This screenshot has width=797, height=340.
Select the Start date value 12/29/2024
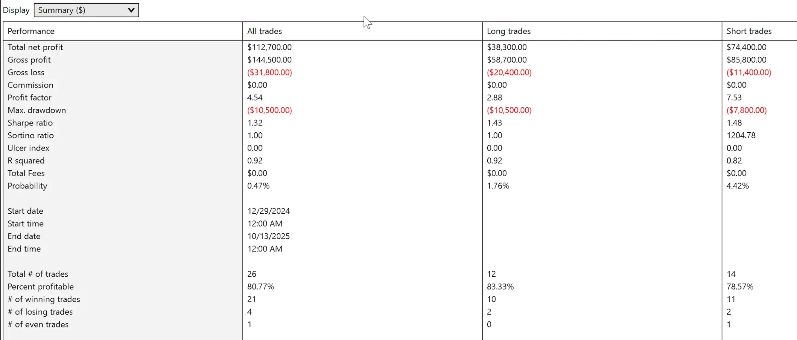269,211
